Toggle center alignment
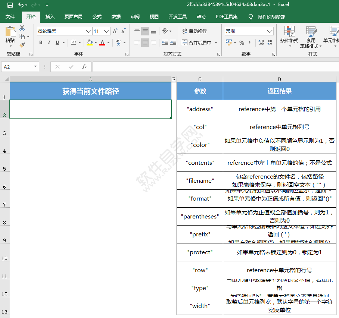This screenshot has height=318, width=339. 145,42
